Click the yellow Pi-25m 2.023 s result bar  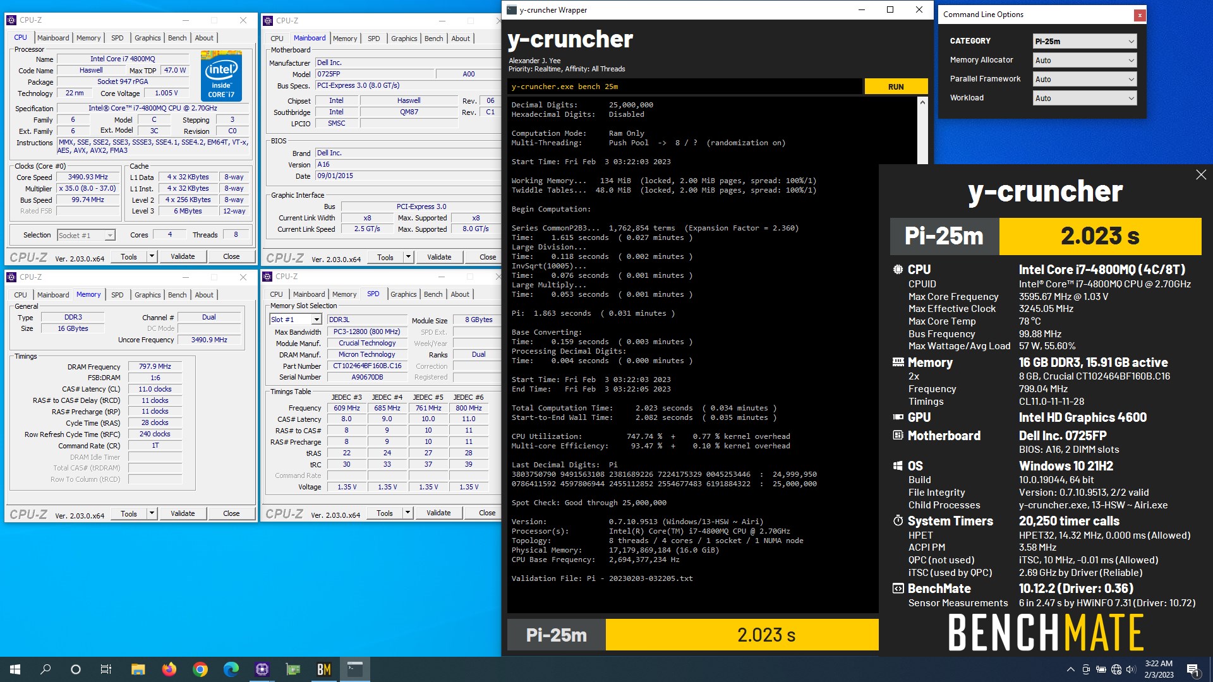pos(742,635)
